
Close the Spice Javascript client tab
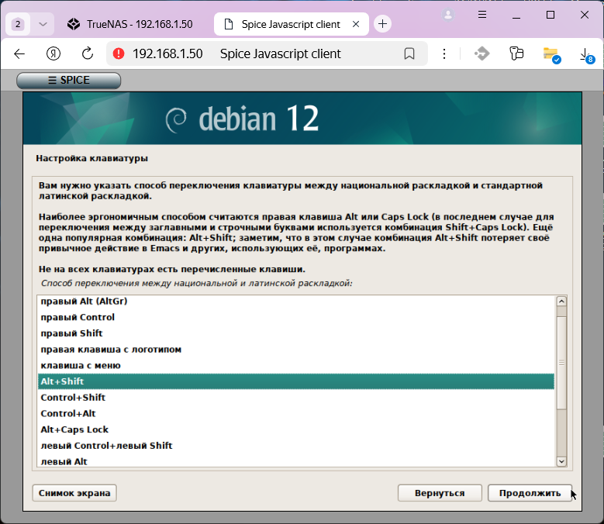(356, 24)
